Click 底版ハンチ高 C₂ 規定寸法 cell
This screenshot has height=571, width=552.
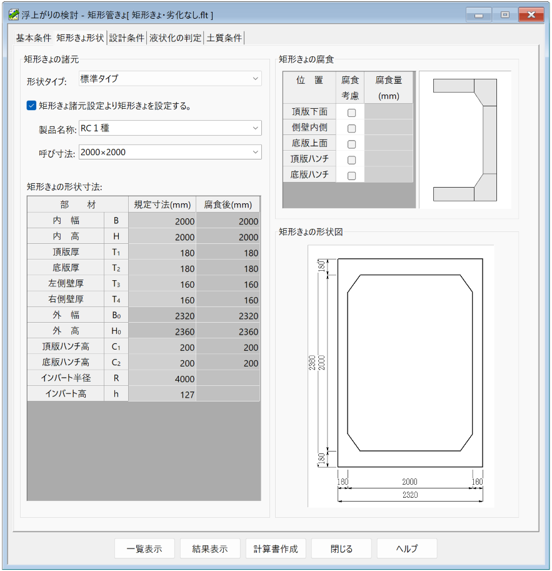162,362
